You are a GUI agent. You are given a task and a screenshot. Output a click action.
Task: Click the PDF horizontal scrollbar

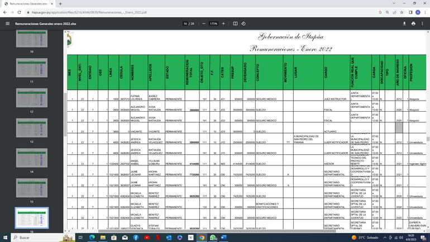[x=217, y=231]
